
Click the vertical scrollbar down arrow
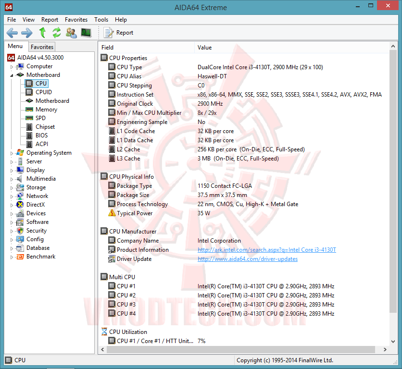click(393, 341)
